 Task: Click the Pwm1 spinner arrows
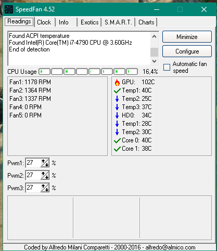pyautogui.click(x=45, y=163)
